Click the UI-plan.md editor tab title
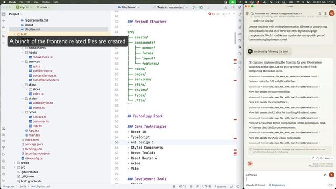The width and height of the screenshot is (336, 189). tap(129, 7)
